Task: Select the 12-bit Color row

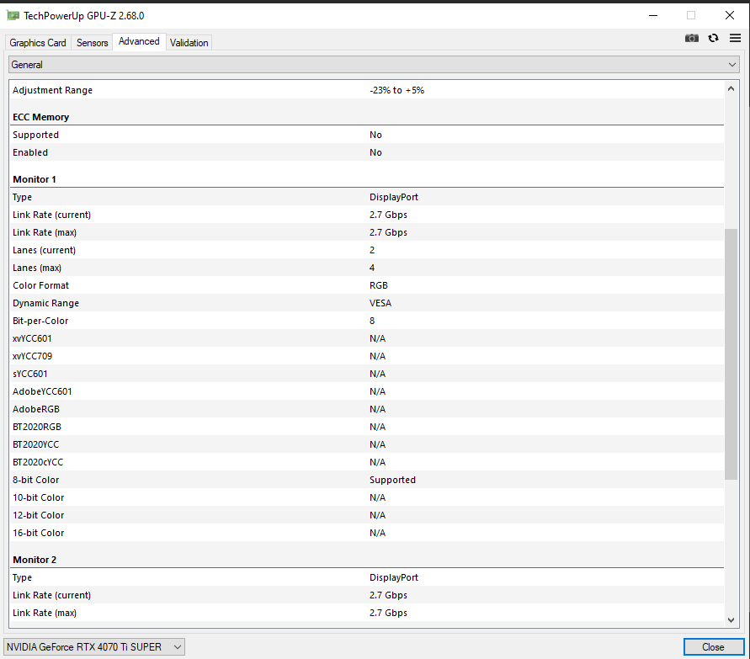Action: pos(366,516)
